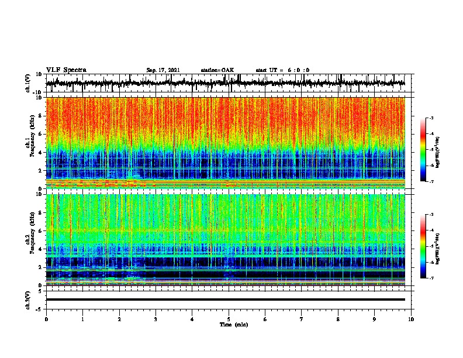Click the "-3" label on ch.1 color bar

point(431,118)
